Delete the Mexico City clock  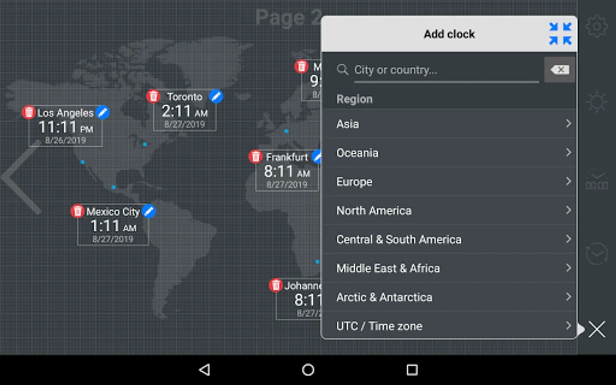[77, 211]
